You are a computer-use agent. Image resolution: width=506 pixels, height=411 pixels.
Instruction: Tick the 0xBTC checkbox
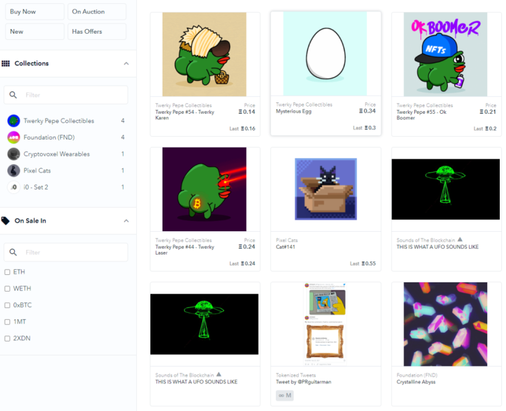pyautogui.click(x=7, y=305)
